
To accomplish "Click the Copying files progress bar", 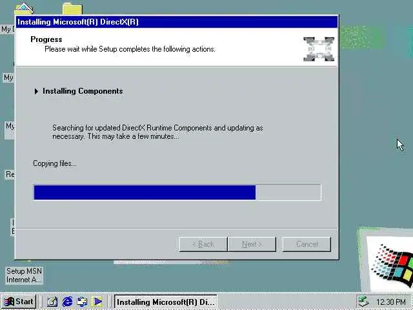I will (177, 192).
